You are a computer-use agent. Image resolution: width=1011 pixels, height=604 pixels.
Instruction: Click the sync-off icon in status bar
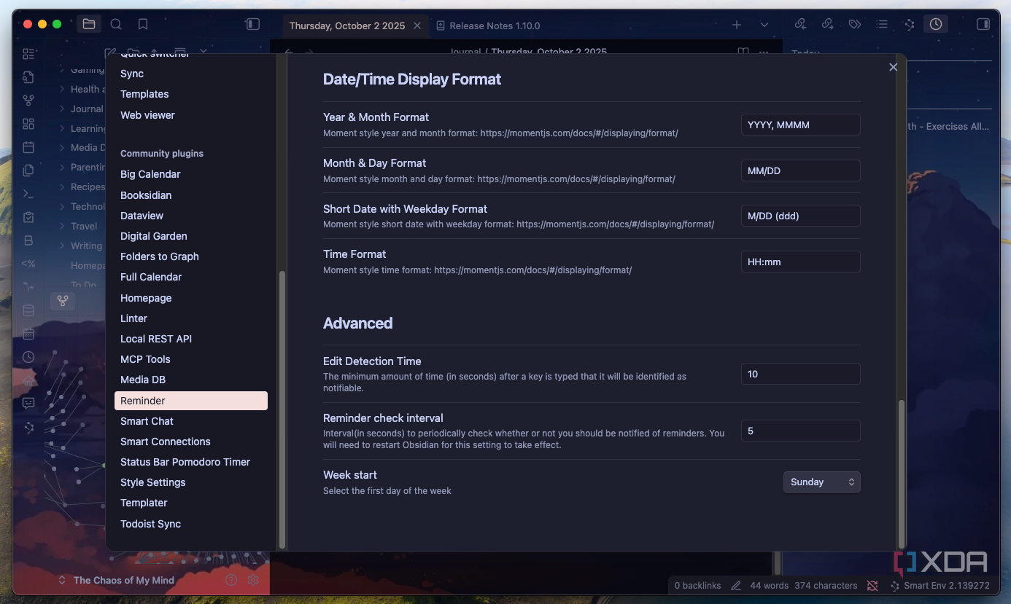(872, 585)
